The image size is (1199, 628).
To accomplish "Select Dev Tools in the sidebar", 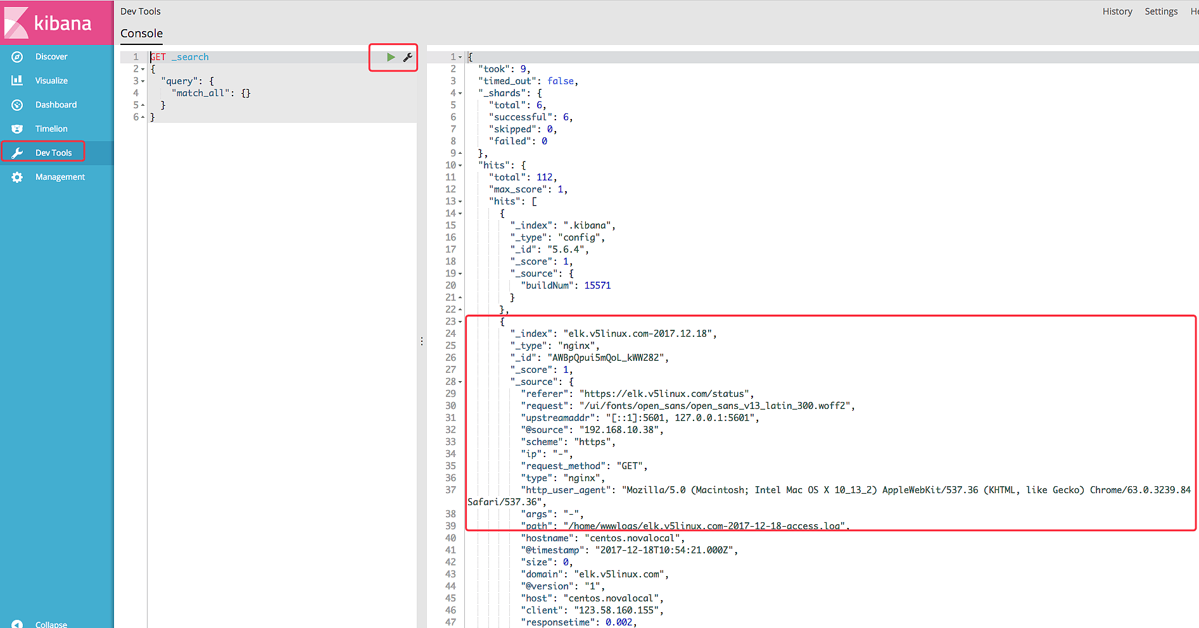I will pos(53,153).
